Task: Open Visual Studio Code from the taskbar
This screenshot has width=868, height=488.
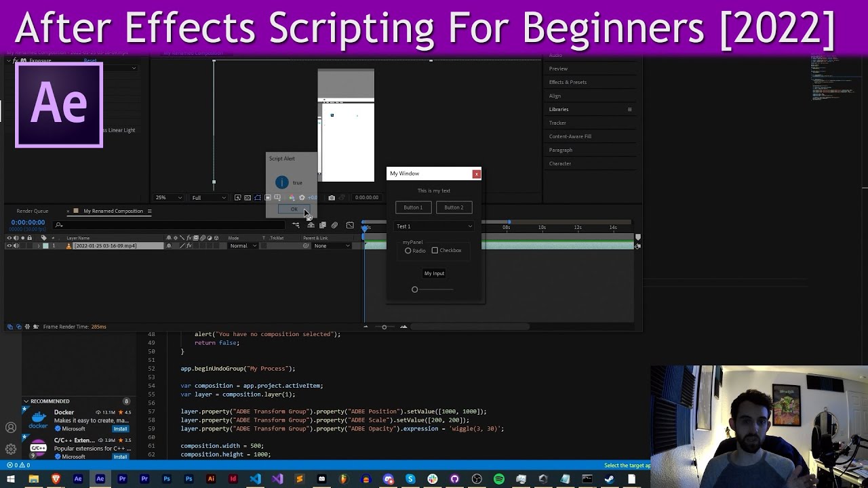Action: click(x=255, y=479)
